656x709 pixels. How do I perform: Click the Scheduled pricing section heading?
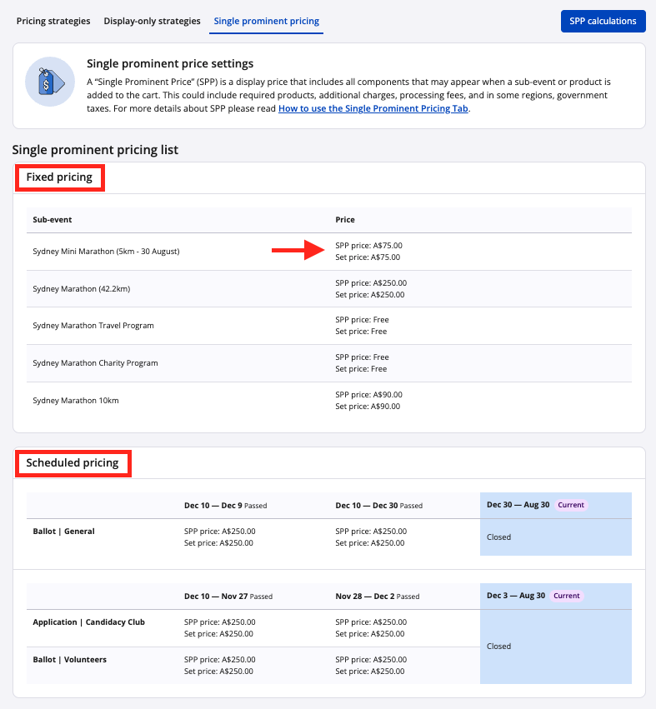click(x=73, y=462)
